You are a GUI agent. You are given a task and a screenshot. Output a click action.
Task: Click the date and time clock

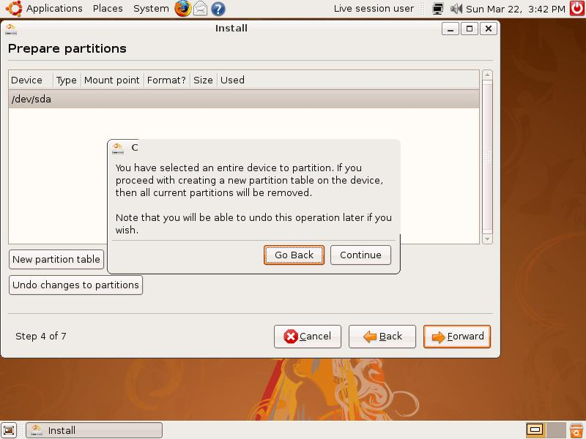click(x=516, y=9)
